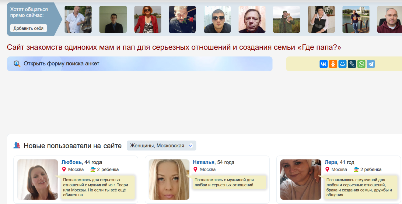Share the page through Telegram icon

(371, 64)
